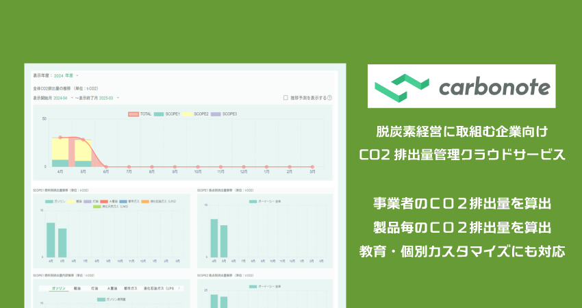Click the 製品毎のCO2排出量を算出 text line
The image size is (582, 308).
462,227
